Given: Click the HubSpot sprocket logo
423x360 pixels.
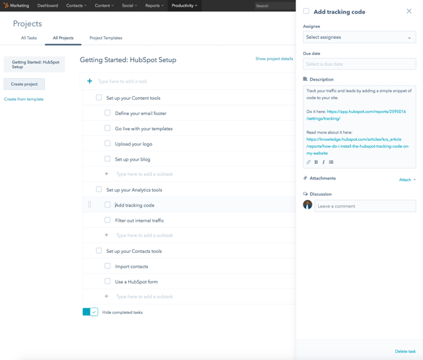Looking at the screenshot, I should tap(6, 5).
